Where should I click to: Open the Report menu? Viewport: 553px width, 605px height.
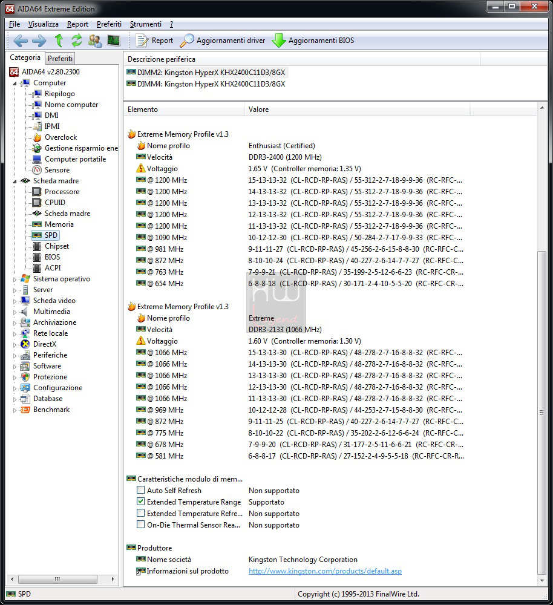click(77, 24)
